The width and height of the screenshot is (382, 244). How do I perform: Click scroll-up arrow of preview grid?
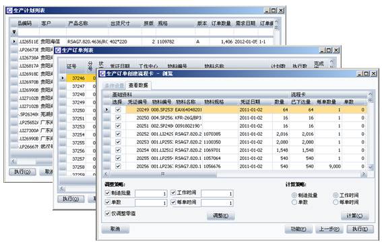point(371,94)
